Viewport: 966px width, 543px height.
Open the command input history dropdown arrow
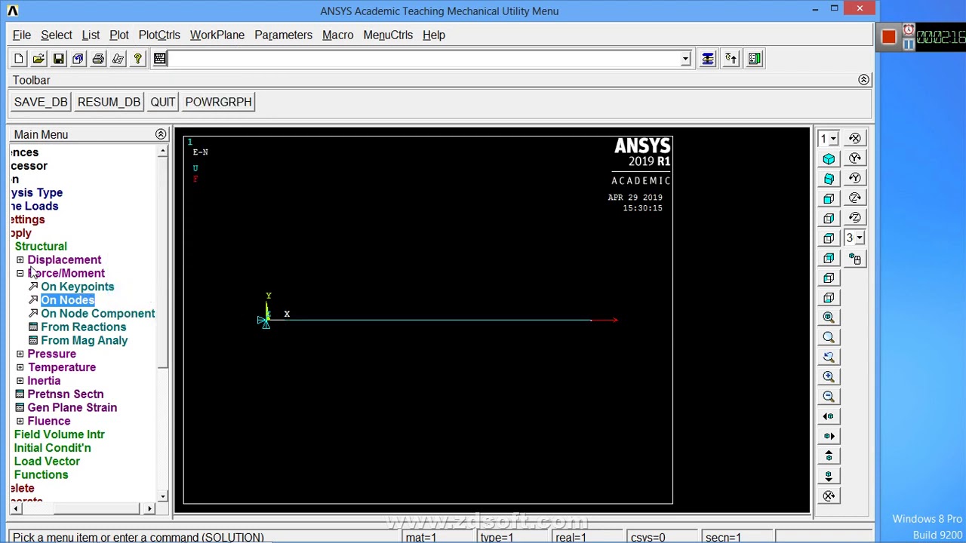(x=685, y=59)
